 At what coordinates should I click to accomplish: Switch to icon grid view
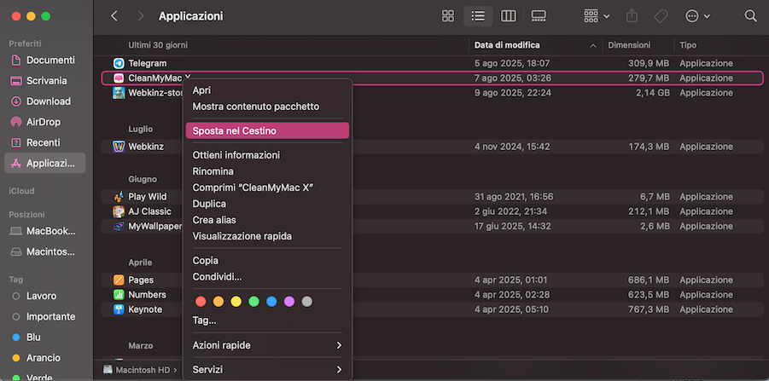click(x=448, y=16)
